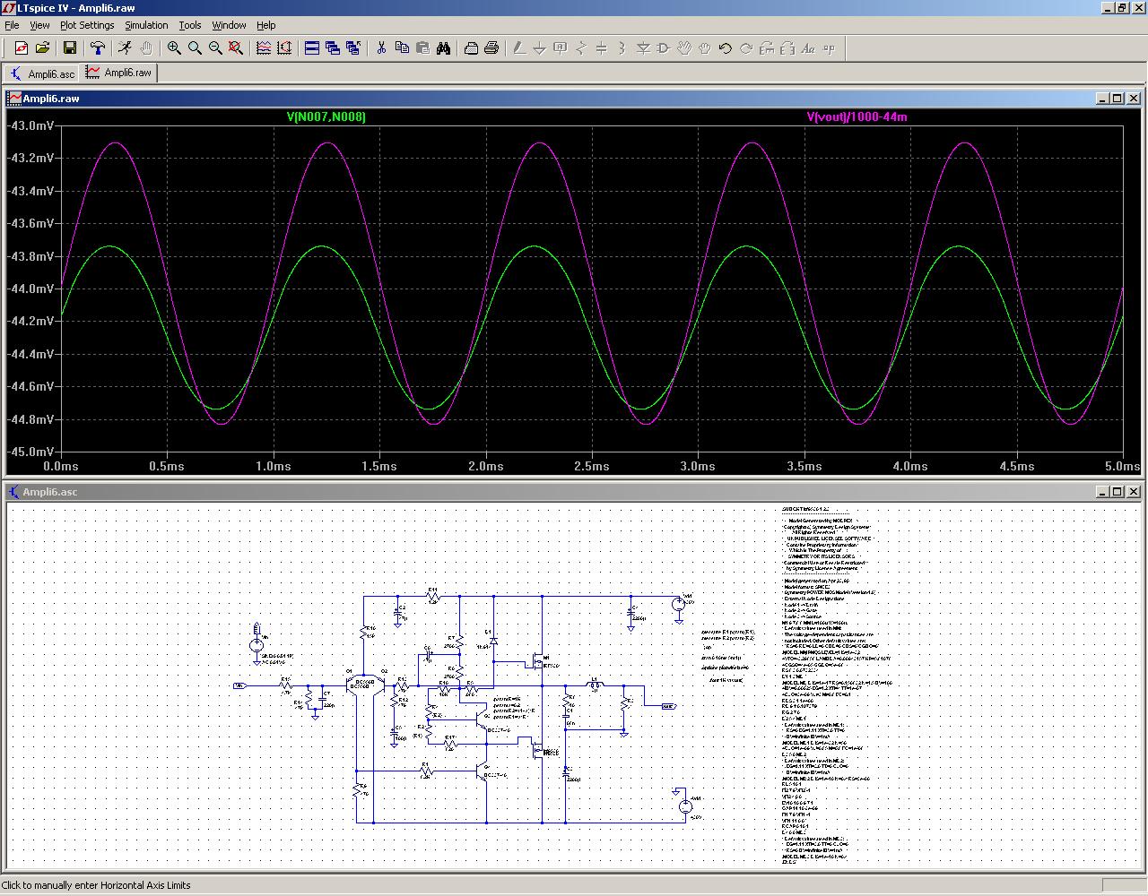This screenshot has width=1148, height=896.
Task: Open the Simulation menu
Action: coord(146,25)
